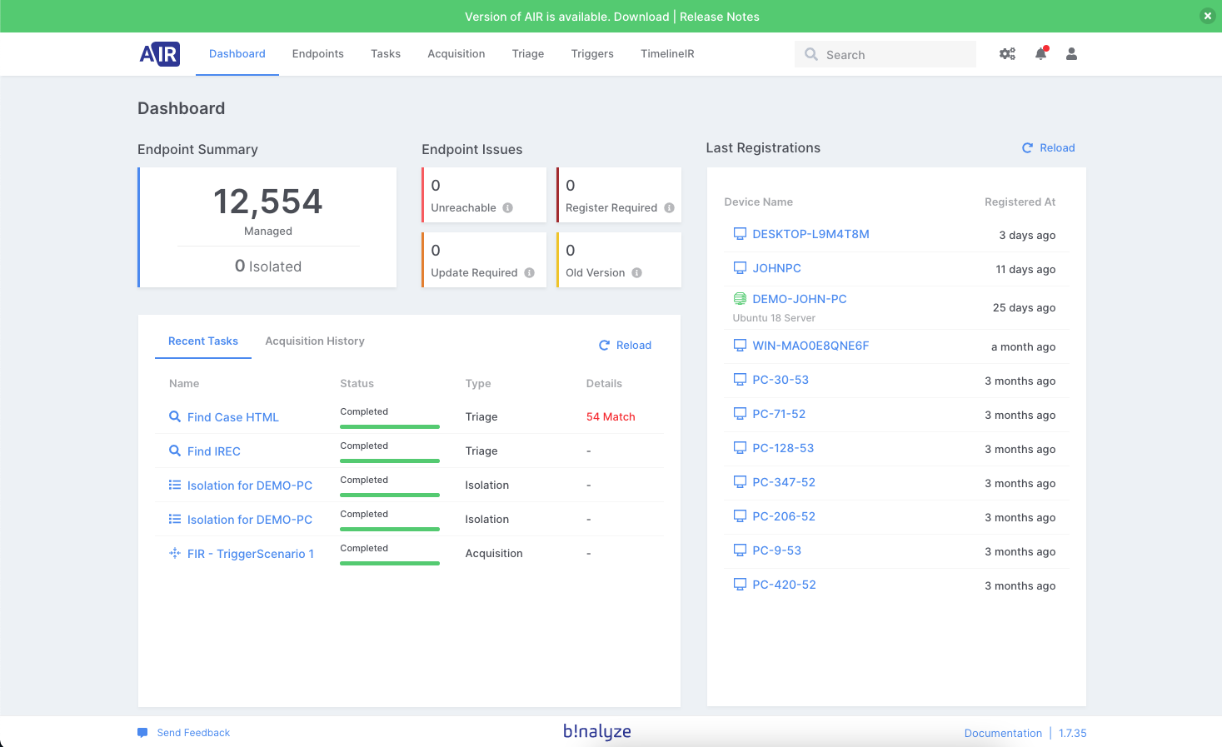The height and width of the screenshot is (747, 1222).
Task: Click the AIR logo
Action: pos(159,53)
